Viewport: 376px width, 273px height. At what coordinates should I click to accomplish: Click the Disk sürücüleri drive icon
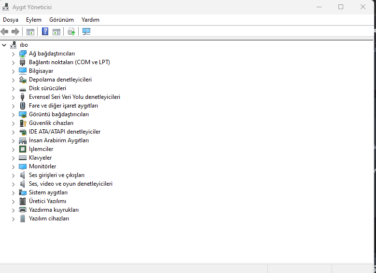(x=23, y=89)
